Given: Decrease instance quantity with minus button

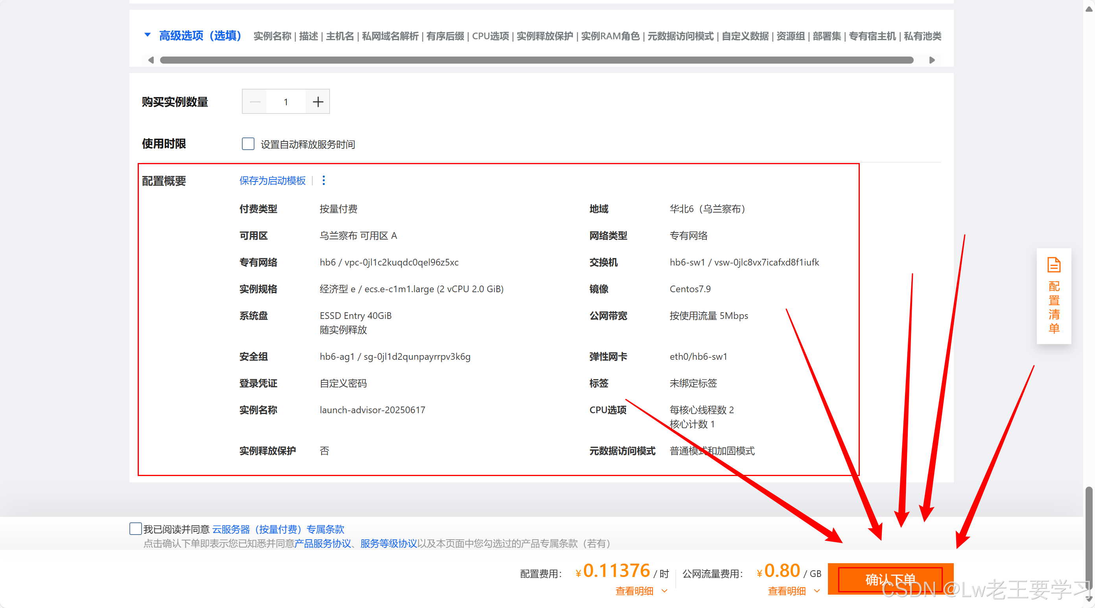Looking at the screenshot, I should [255, 102].
